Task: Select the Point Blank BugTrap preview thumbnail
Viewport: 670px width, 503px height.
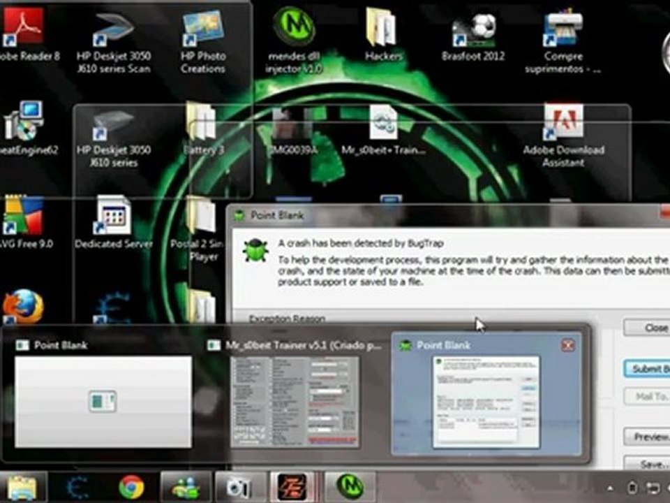Action: click(x=486, y=402)
